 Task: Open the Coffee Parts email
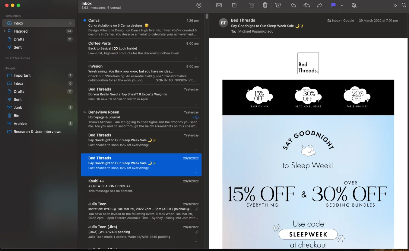pos(141,50)
